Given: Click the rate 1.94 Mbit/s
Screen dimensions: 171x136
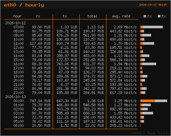Looking at the screenshot, I should (x=125, y=64).
